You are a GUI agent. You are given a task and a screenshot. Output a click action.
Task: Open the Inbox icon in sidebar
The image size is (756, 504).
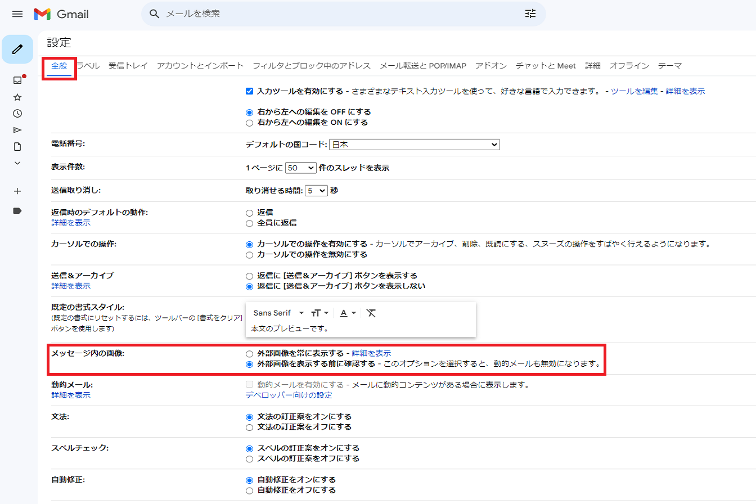point(17,80)
